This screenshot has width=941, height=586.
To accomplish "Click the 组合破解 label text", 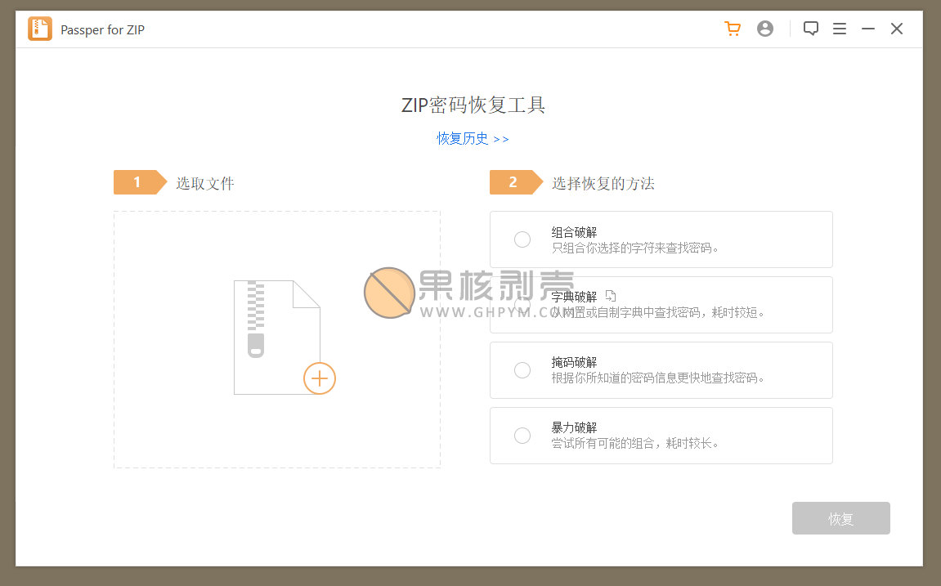I will pyautogui.click(x=574, y=232).
